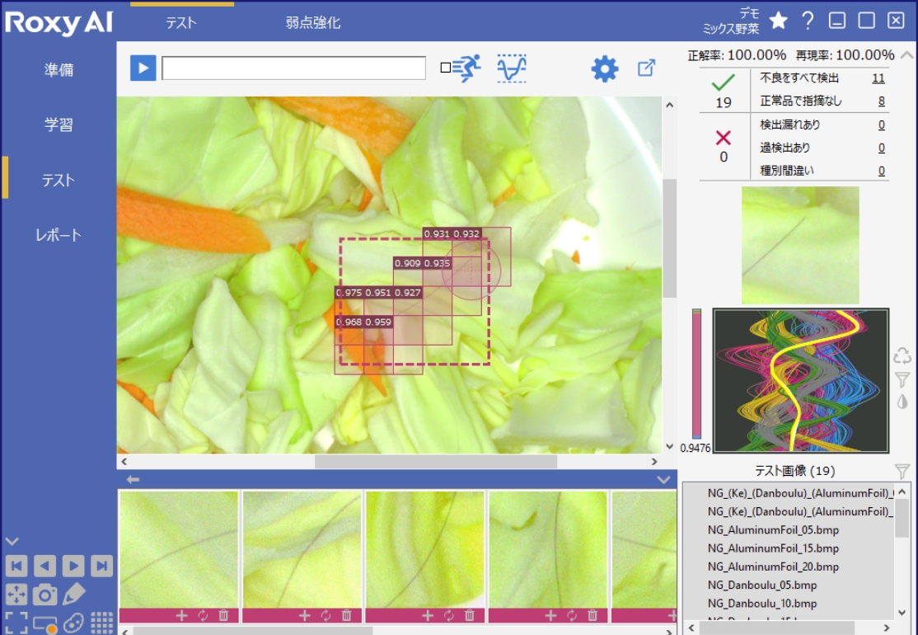
Task: Select NG_AluminumFoil_15.bmp in the test image list
Action: point(773,548)
